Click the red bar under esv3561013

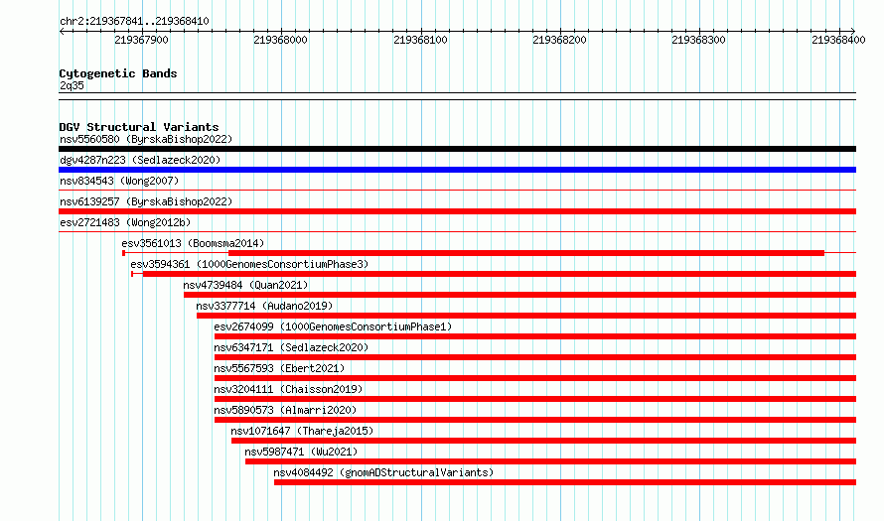526,253
